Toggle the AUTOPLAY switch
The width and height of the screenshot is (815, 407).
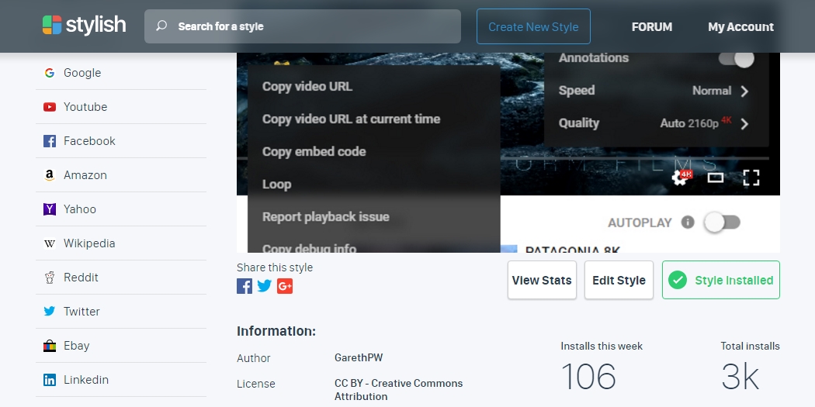722,222
